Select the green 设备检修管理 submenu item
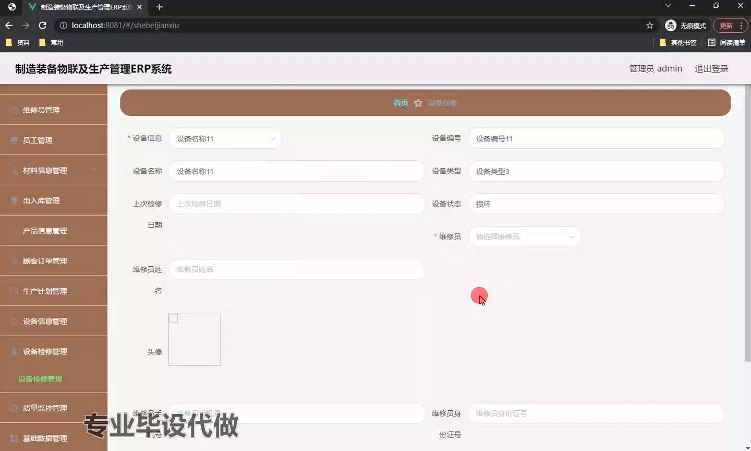751x451 pixels. [x=40, y=379]
